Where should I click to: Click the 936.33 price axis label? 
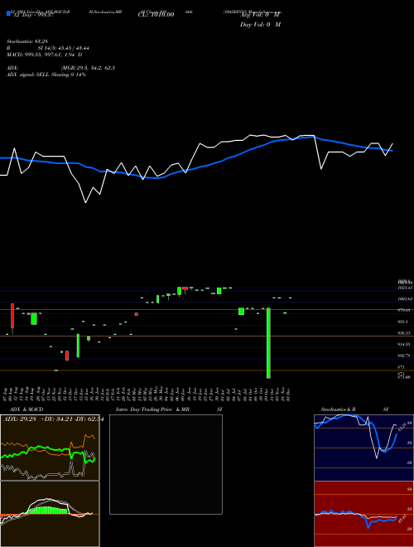[x=406, y=333]
